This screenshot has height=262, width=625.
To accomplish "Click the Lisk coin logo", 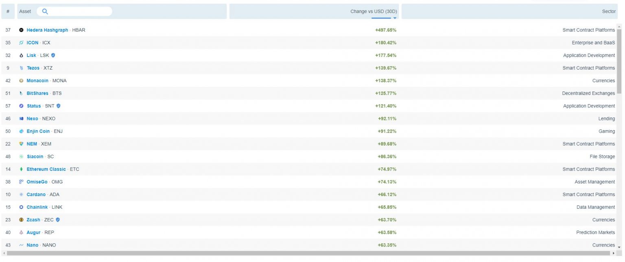I will point(22,55).
